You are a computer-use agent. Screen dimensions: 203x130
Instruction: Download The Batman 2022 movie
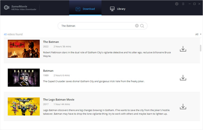pos(183,49)
